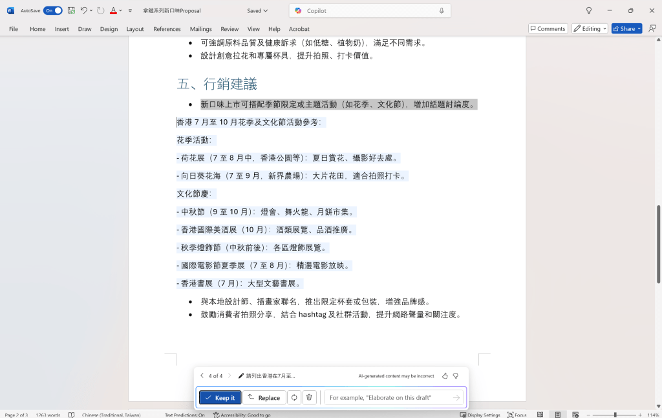Click Accessibility: Good to go status
Viewport: 662px width, 418px height.
coord(242,415)
